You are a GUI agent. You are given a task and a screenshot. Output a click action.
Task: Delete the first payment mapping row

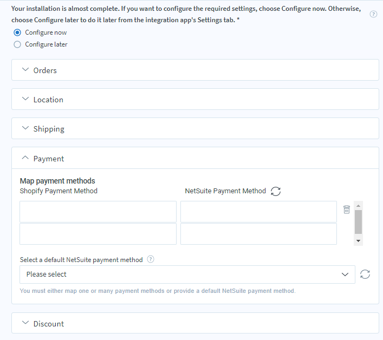pos(347,210)
